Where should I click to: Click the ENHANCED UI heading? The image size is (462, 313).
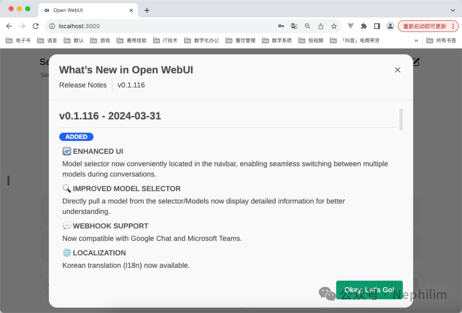98,151
